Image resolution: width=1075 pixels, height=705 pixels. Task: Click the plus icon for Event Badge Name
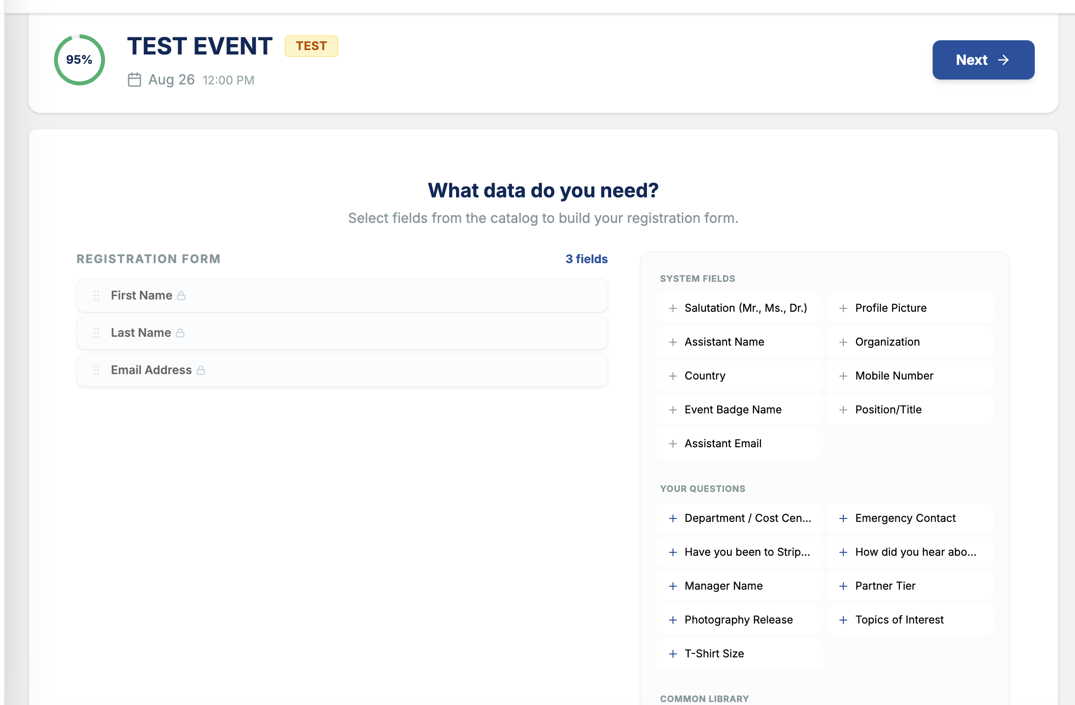click(x=673, y=410)
